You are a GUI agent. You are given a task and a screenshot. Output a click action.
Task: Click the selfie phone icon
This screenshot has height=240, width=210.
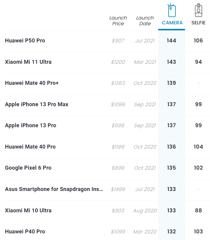pos(199,10)
